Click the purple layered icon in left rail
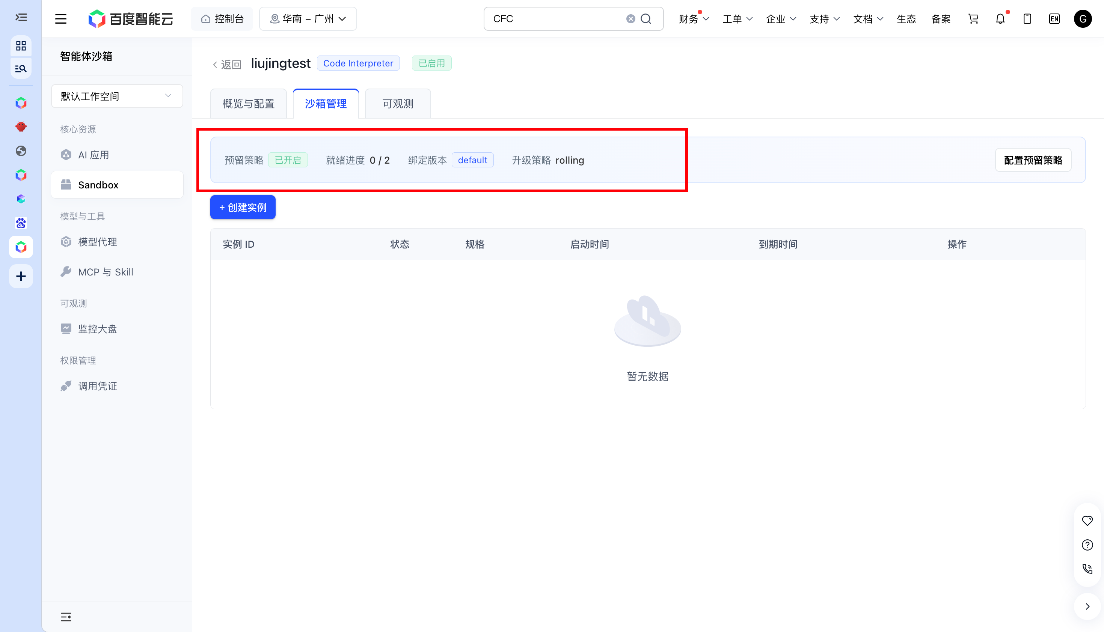The width and height of the screenshot is (1104, 632). coord(21,199)
